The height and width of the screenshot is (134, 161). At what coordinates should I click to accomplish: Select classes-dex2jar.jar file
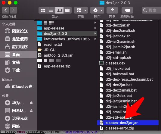tap(128, 123)
